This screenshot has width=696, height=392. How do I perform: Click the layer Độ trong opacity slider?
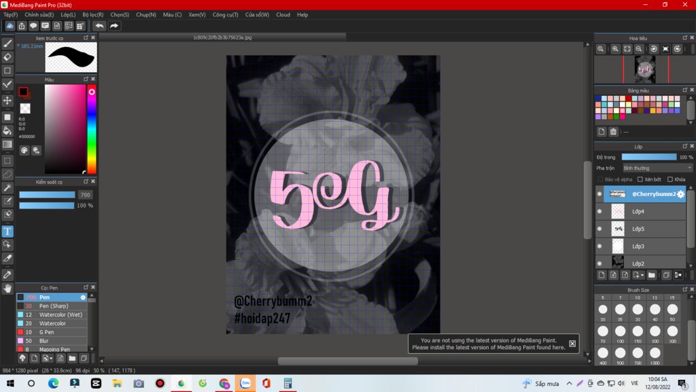[649, 157]
